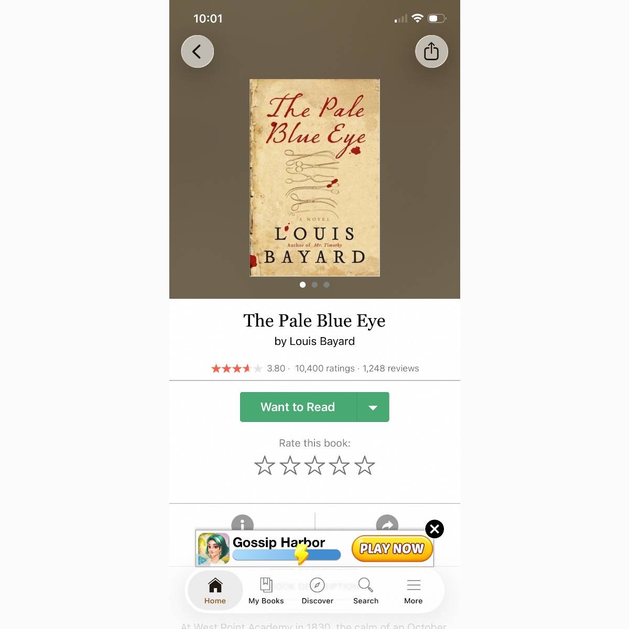Open the Discover compass tab
The width and height of the screenshot is (629, 629).
pos(317,591)
